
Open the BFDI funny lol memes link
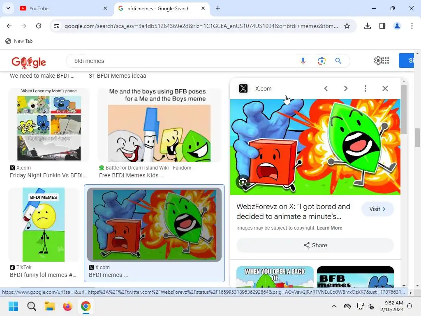click(x=43, y=275)
